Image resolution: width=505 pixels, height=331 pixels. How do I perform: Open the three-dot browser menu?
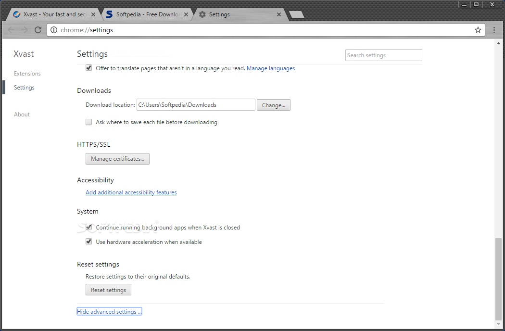tap(494, 30)
